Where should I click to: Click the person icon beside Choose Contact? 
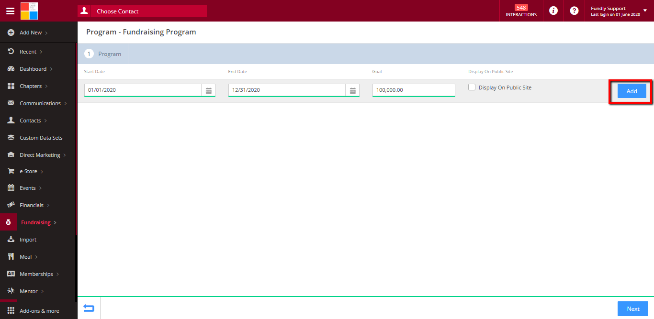click(84, 11)
